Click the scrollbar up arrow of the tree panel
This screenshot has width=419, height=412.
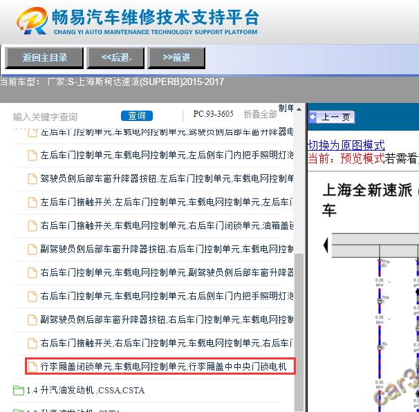[x=299, y=109]
